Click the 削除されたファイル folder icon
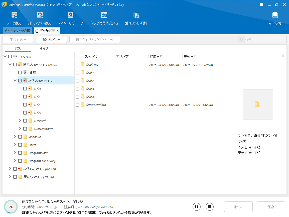The height and width of the screenshot is (217, 289). coord(20,65)
